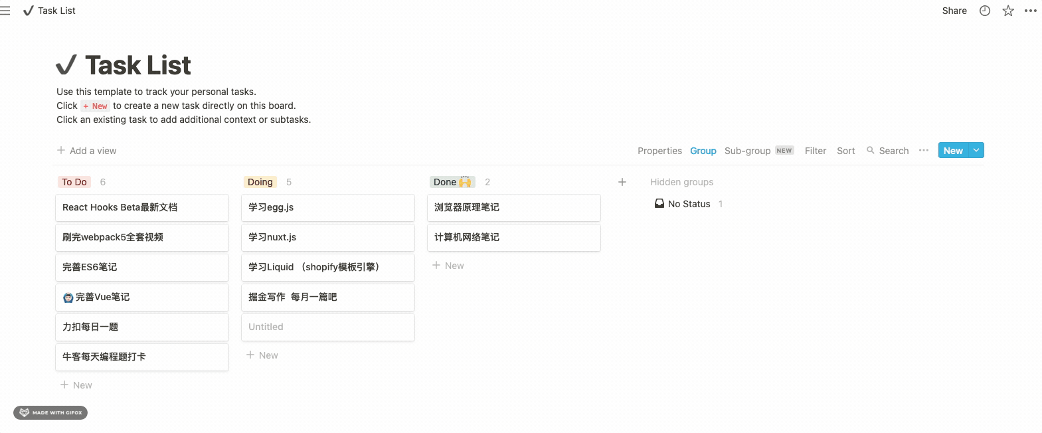
Task: Open the Updates clock icon
Action: 985,11
